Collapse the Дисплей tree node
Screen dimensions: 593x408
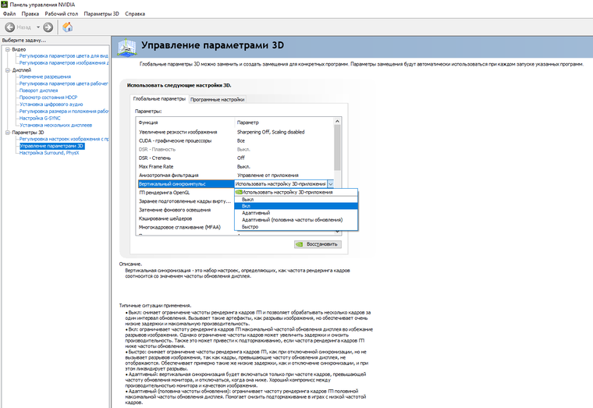(x=8, y=70)
